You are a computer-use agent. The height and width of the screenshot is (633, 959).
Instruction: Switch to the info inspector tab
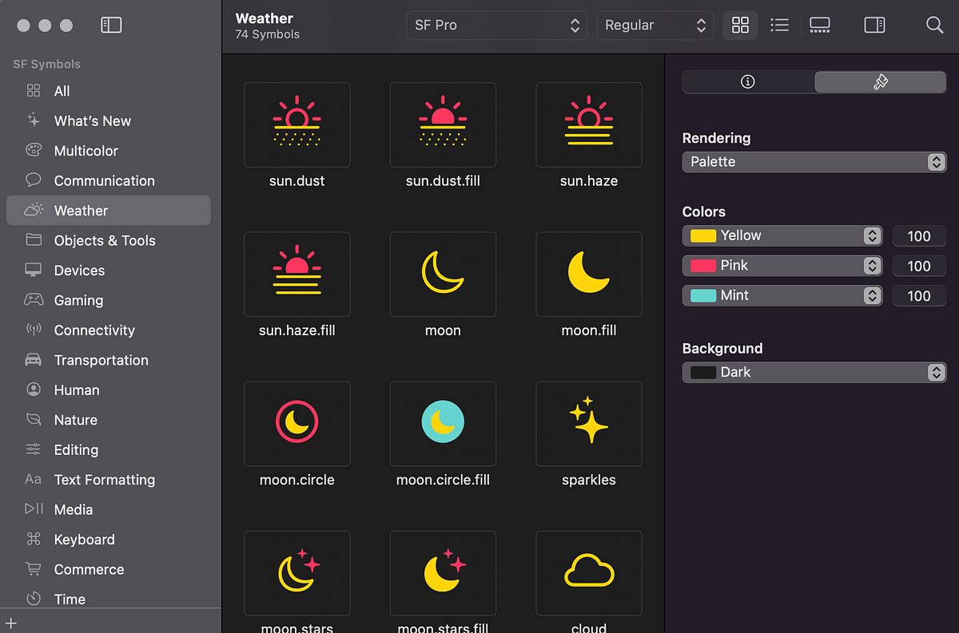tap(748, 81)
